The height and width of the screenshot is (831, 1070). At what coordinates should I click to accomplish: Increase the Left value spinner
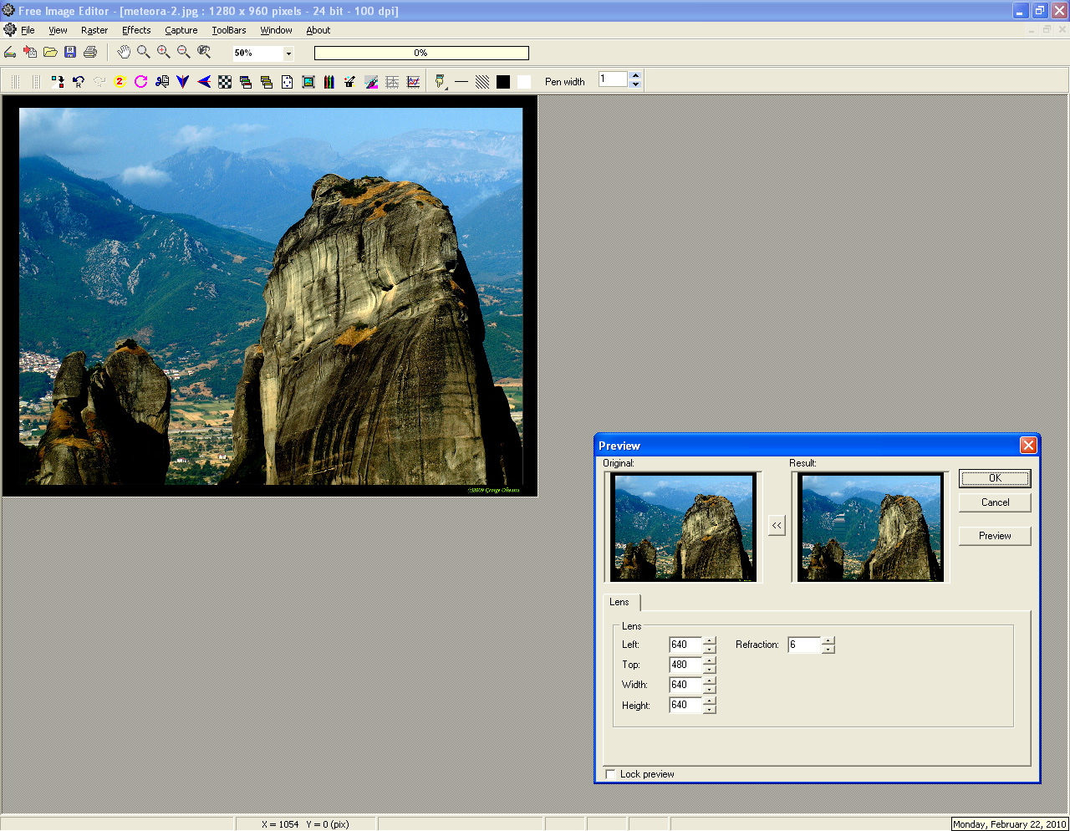(710, 640)
